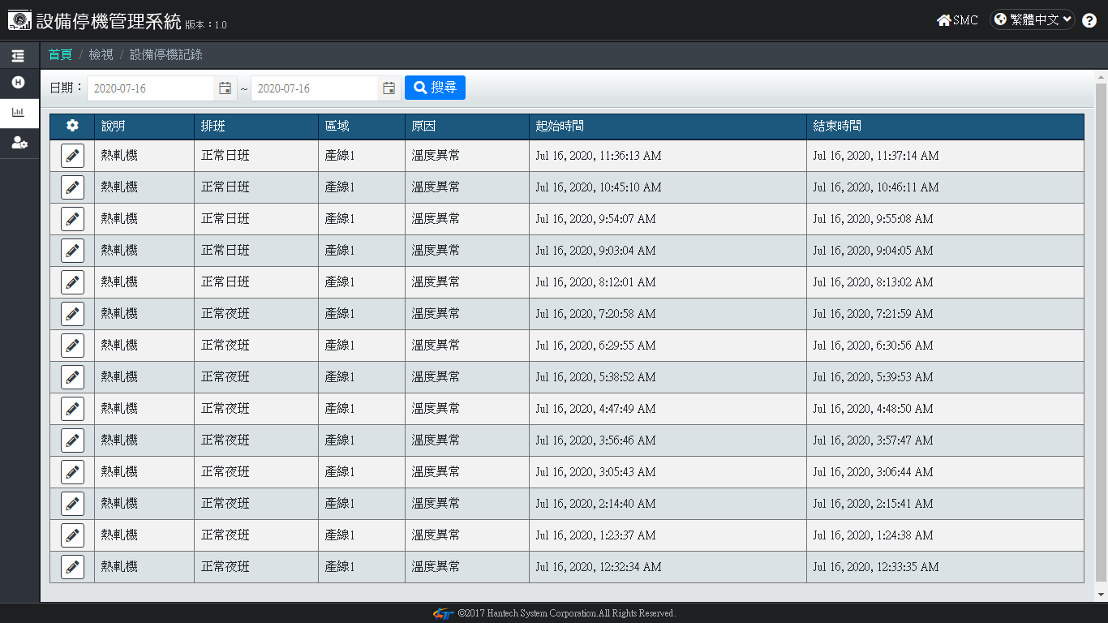Edit the 8:12:01 AM downtime record

tap(72, 282)
